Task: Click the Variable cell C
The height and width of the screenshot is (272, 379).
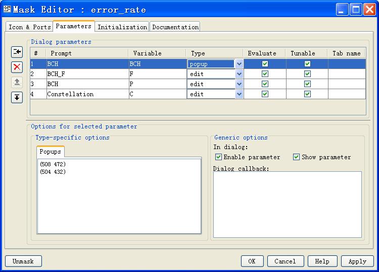Action: pyautogui.click(x=158, y=94)
